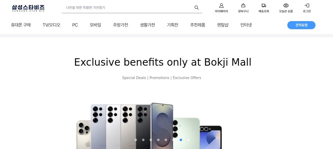The width and height of the screenshot is (333, 149).
Task: Select the active blue carousel dot
Action: pyautogui.click(x=181, y=140)
